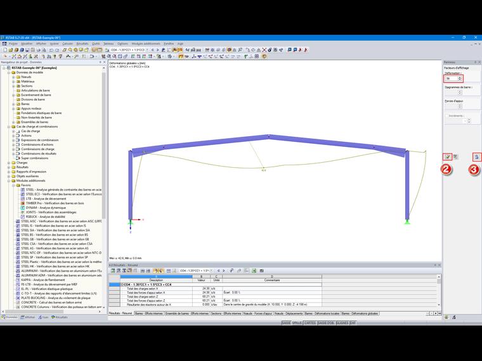Increase Déformation factor with up spinner
Viewport: 482px width, 361px height.
tap(460, 77)
